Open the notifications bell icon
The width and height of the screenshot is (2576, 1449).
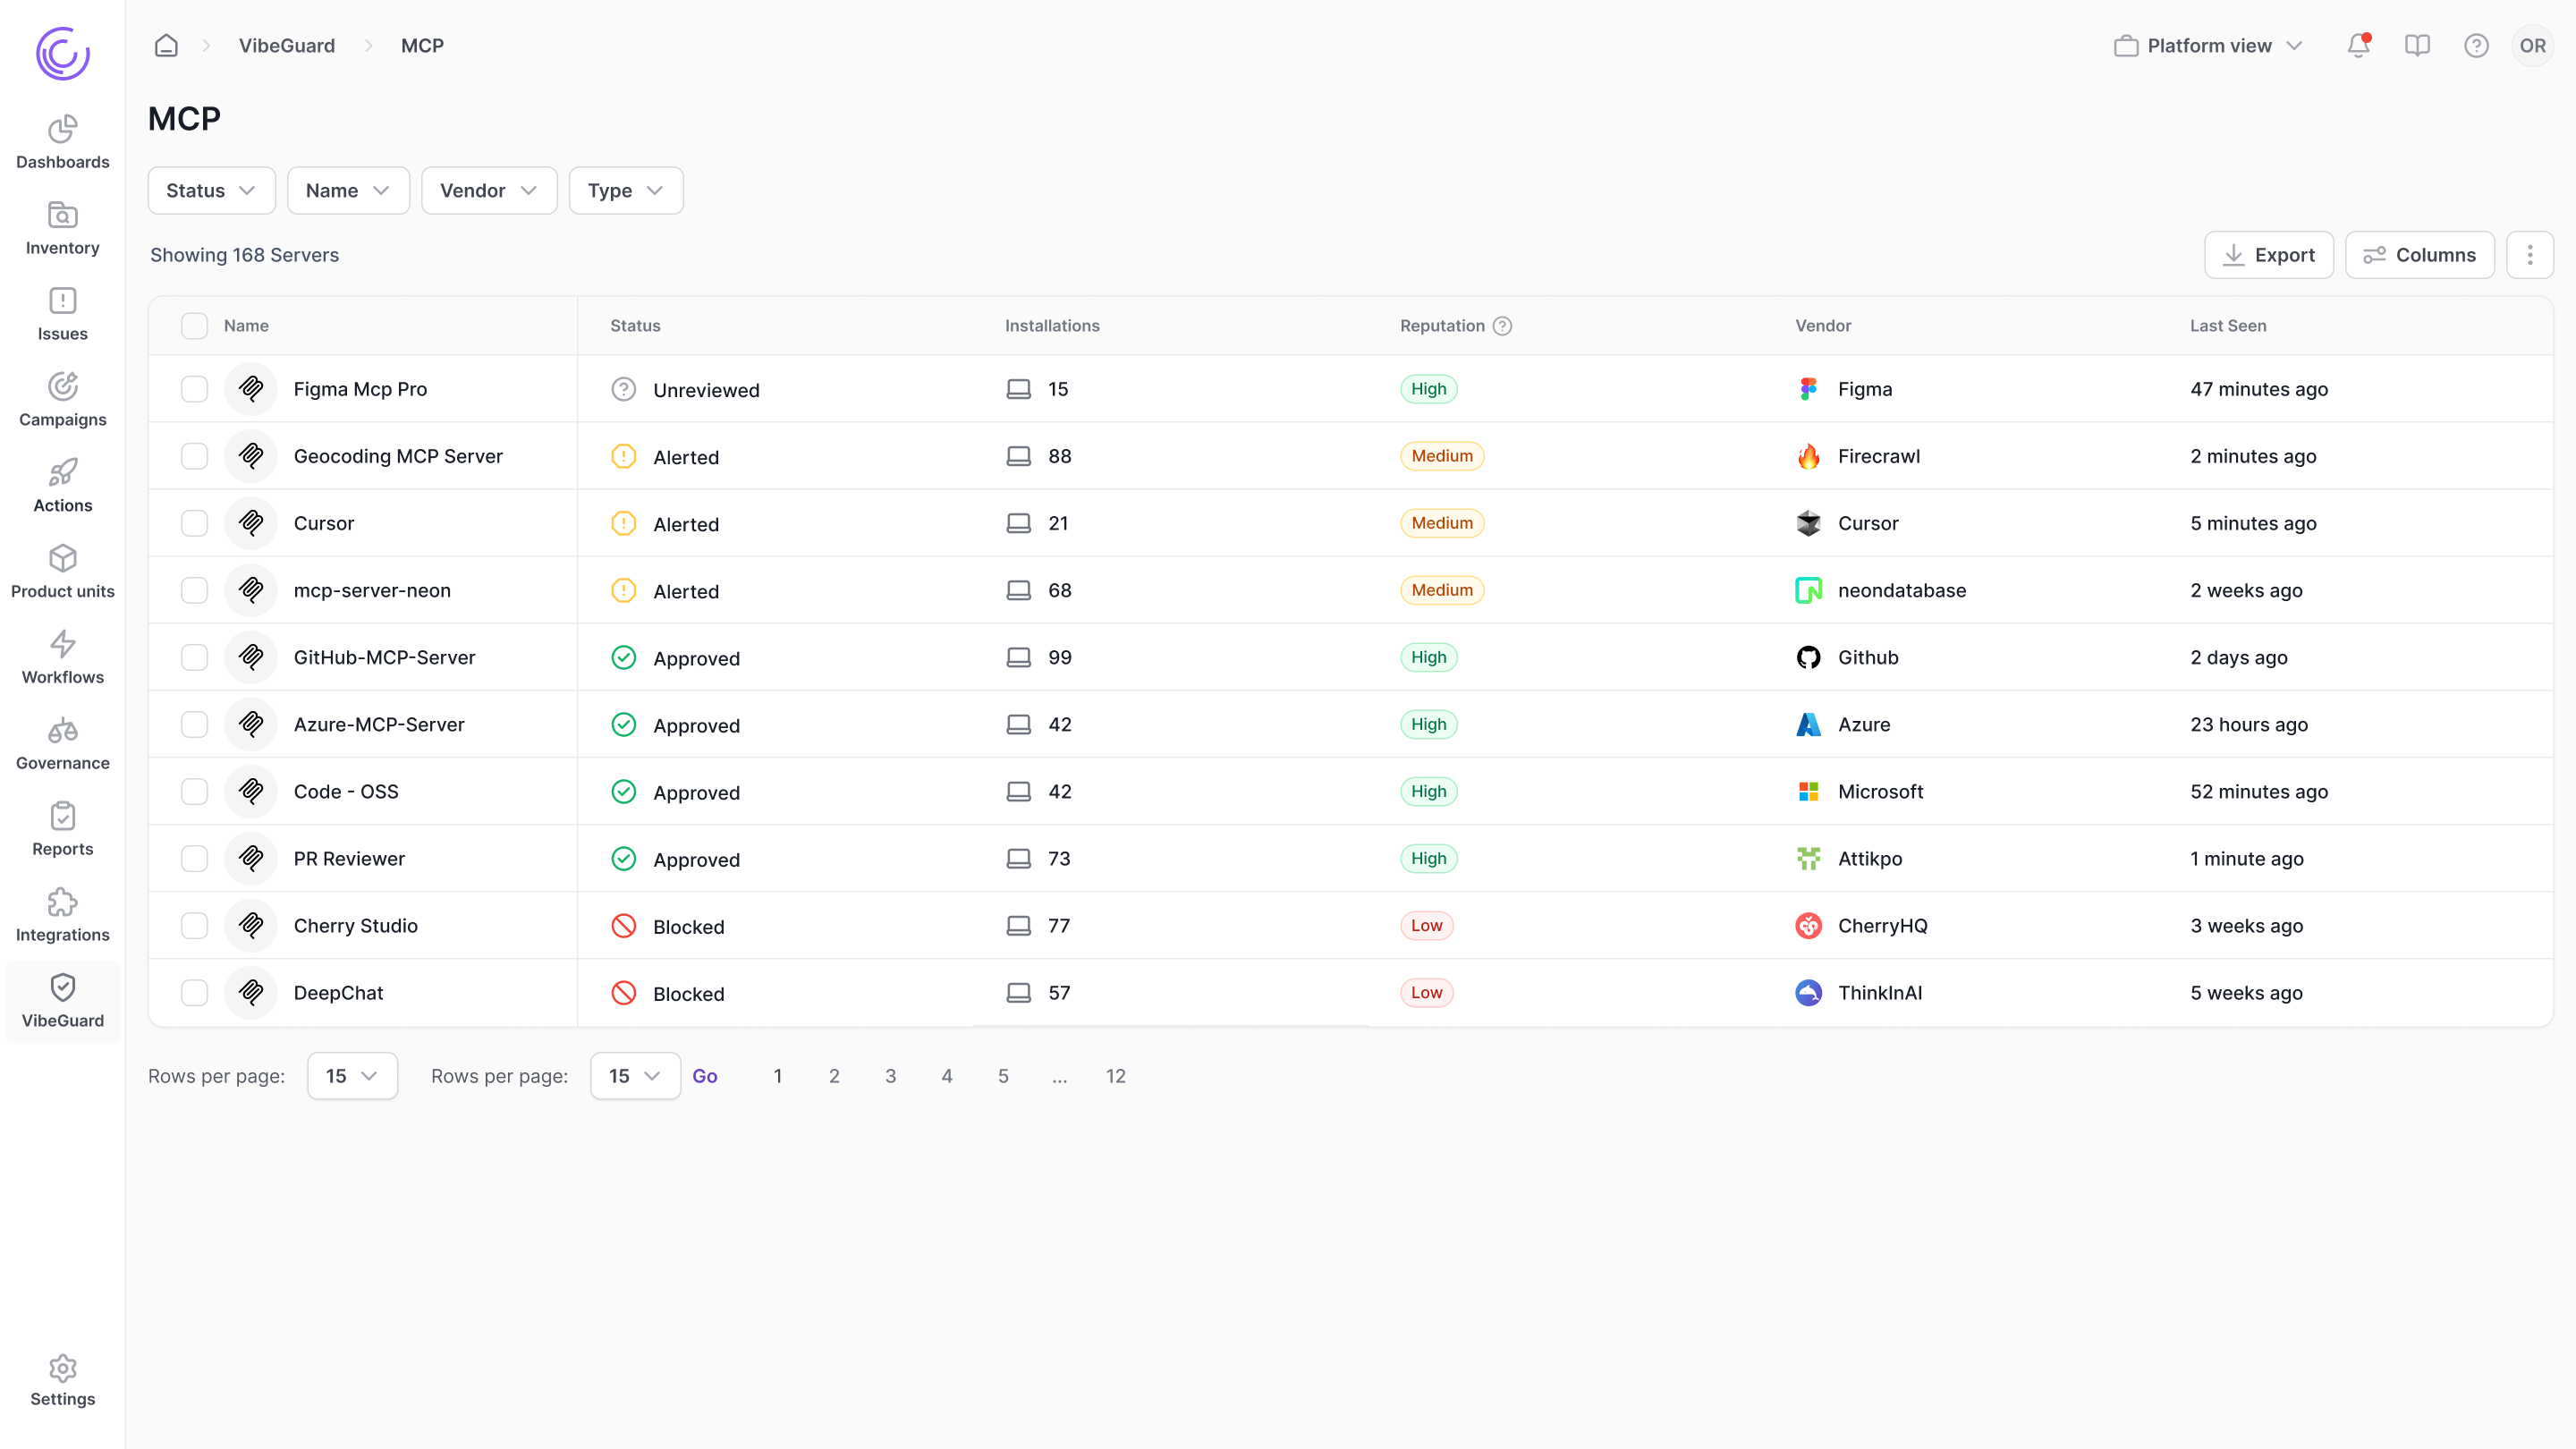coord(2358,45)
